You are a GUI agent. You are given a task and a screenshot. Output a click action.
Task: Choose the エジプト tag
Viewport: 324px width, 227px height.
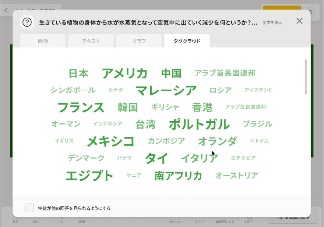pos(89,176)
